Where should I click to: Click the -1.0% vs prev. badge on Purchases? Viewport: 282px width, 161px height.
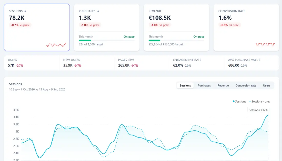click(90, 25)
